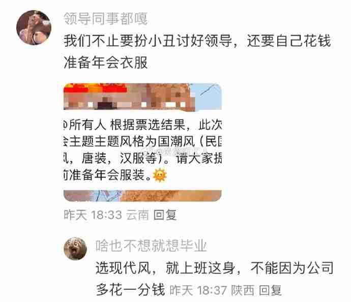Tap the 准备年会服装 line in the image
Screen dimensions: 351x302
coord(107,175)
